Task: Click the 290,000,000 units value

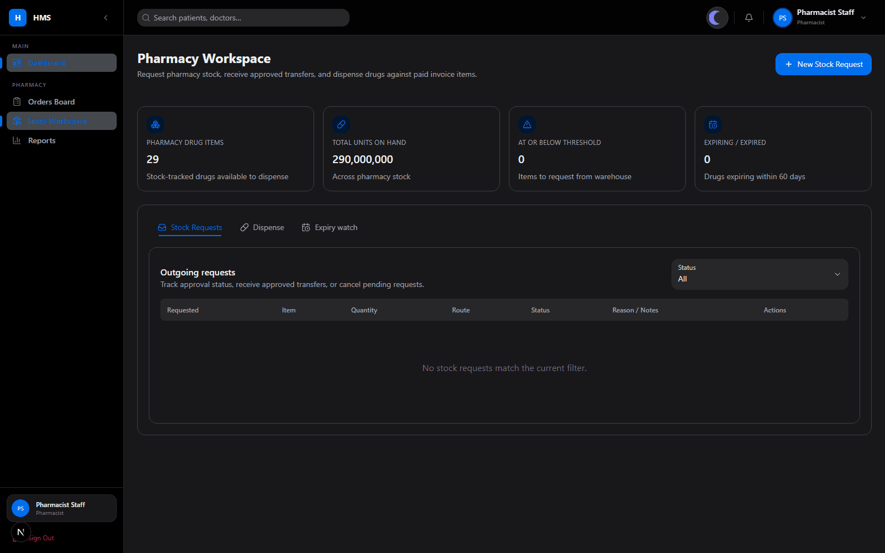Action: (362, 159)
